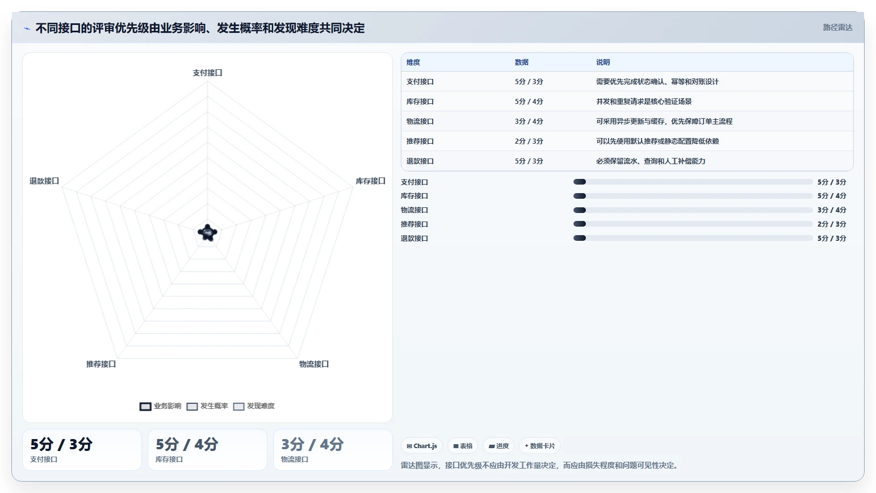Click the 物流接口 table row name
The height and width of the screenshot is (493, 876).
pyautogui.click(x=420, y=122)
